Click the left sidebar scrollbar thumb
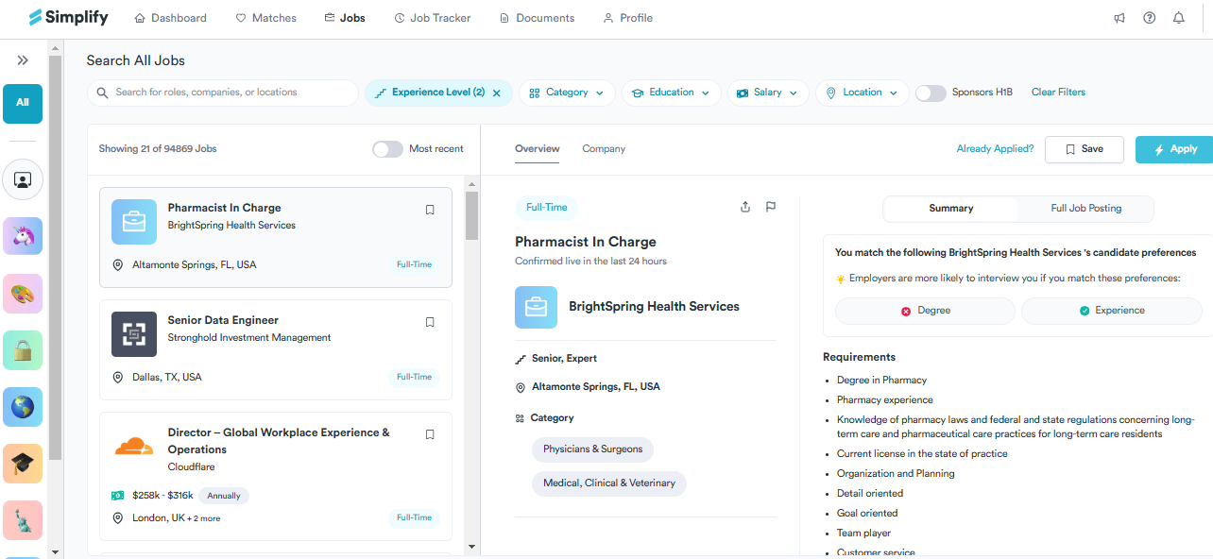This screenshot has width=1213, height=559. [55, 258]
